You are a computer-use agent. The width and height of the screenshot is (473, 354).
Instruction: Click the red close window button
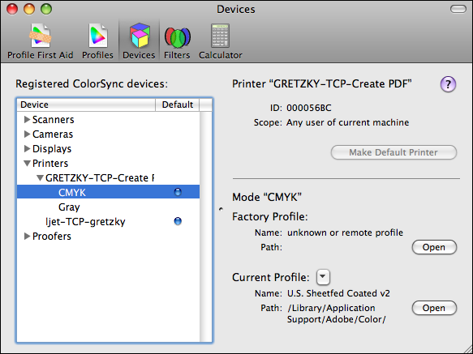click(12, 9)
